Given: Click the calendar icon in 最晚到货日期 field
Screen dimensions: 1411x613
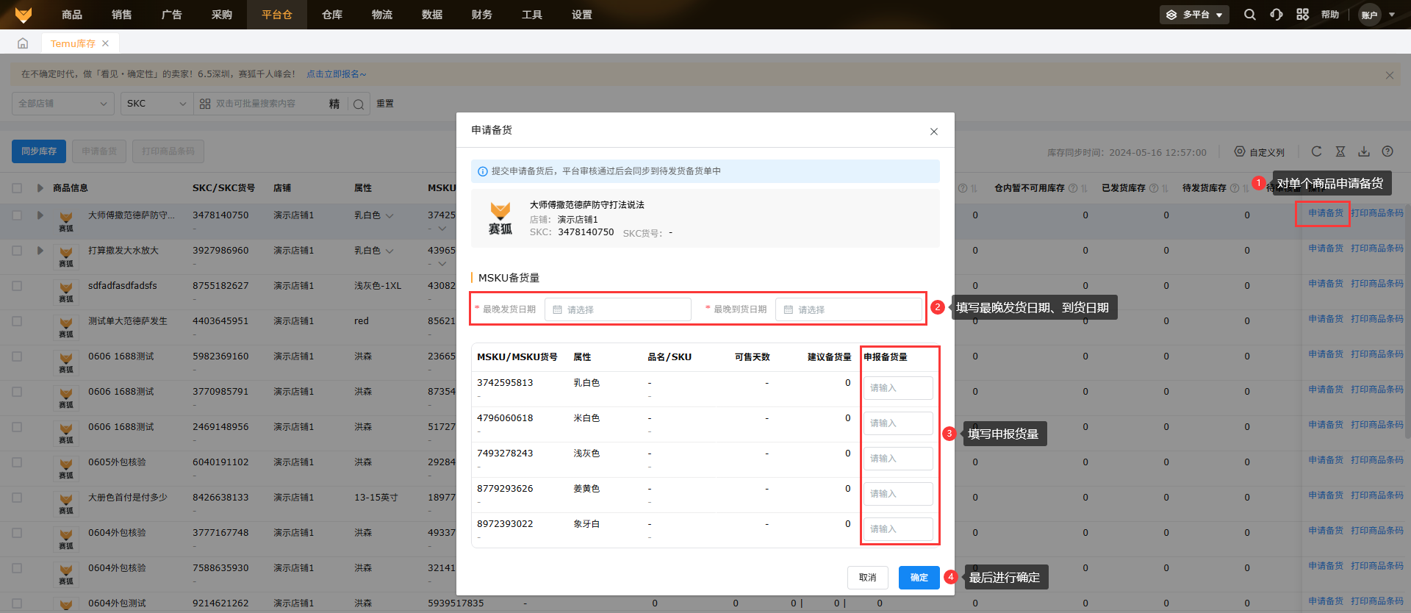Looking at the screenshot, I should click(x=789, y=310).
